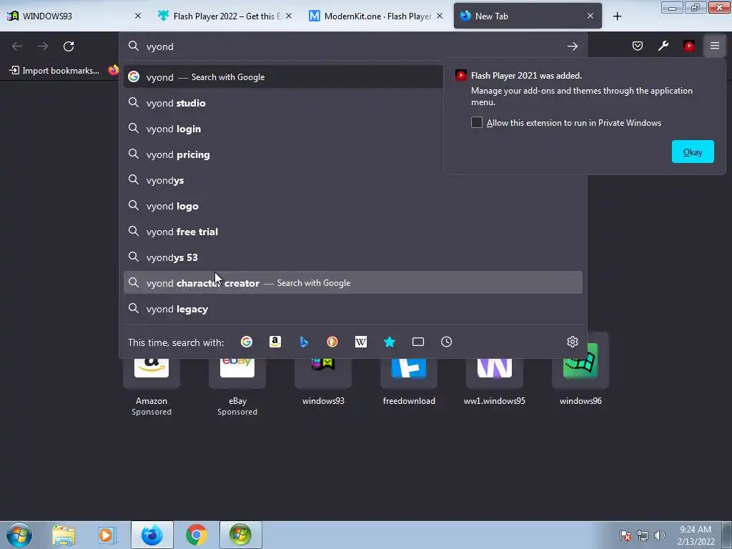Open the Action Center flag tray icon
The image size is (732, 549).
coord(625,535)
